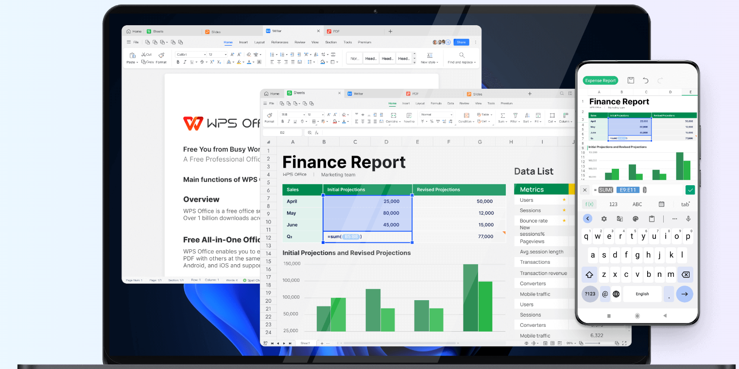Apply first Head.. style in Writer gallery
The height and width of the screenshot is (369, 739).
(371, 59)
